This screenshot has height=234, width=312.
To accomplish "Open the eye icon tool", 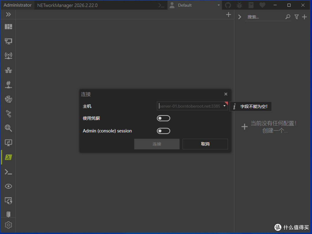I will pos(8,186).
